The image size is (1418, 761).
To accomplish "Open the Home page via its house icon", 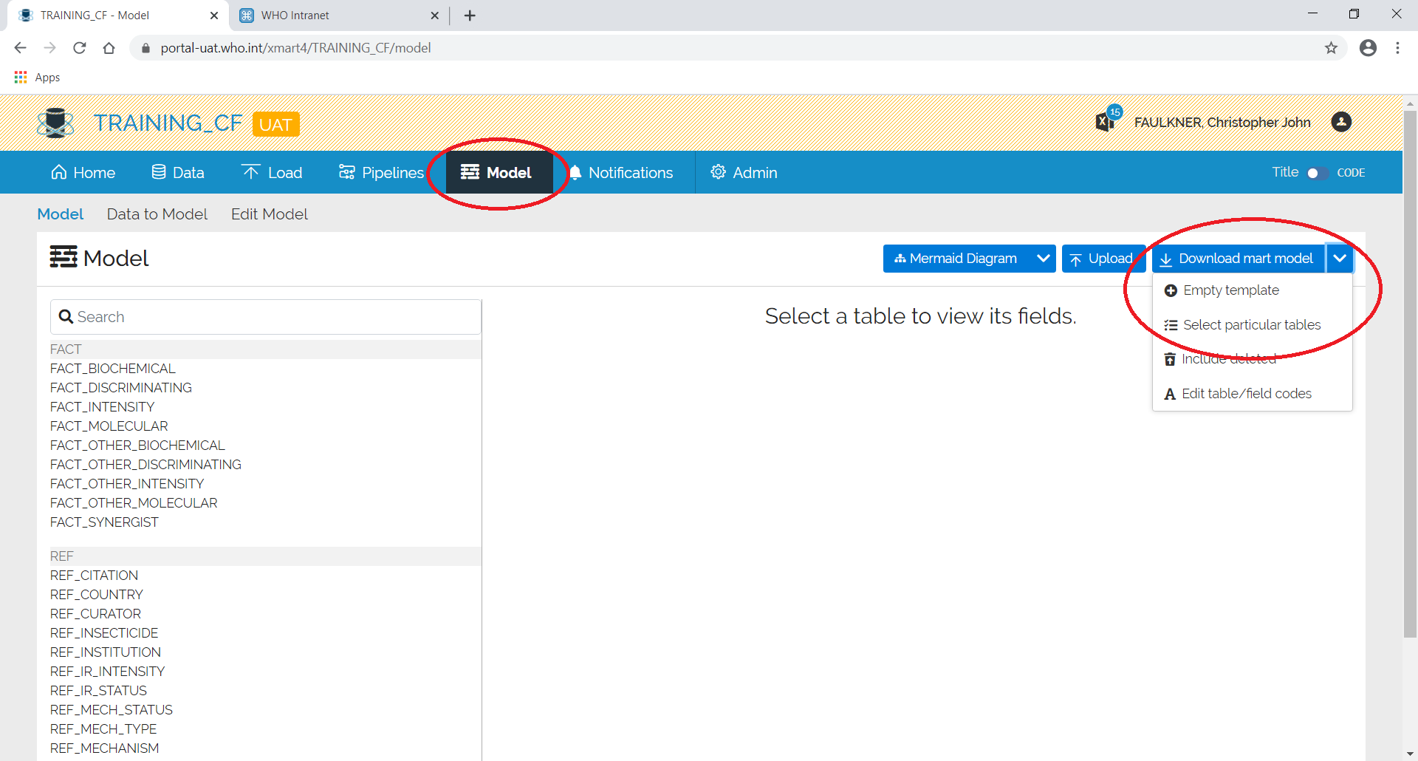I will (x=59, y=172).
